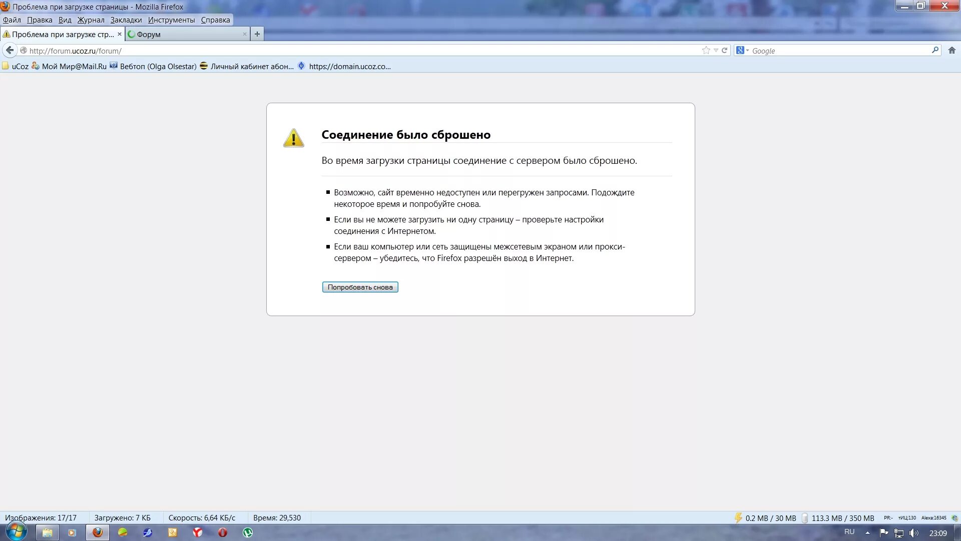Open the Google search engine selector

(742, 50)
